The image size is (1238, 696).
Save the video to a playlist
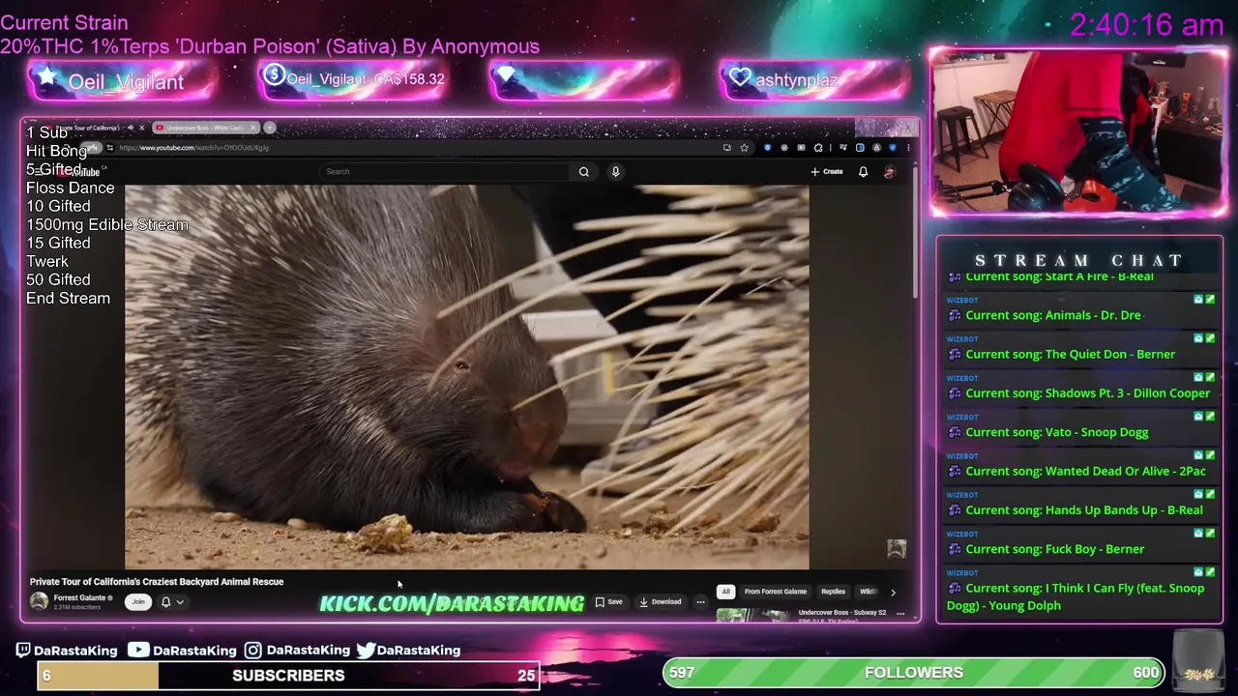[x=609, y=601]
